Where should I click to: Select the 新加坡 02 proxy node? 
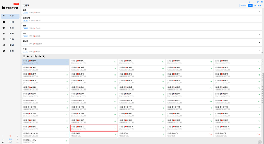coord(190,128)
